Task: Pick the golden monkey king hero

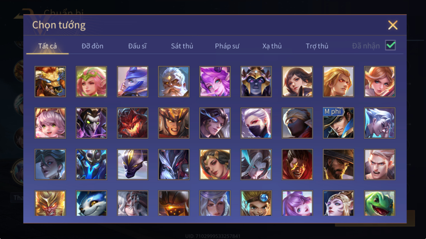Action: tap(50, 203)
